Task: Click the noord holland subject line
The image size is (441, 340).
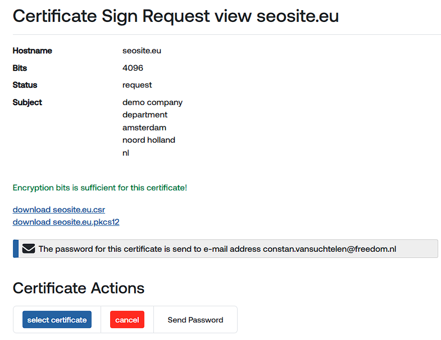Action: point(149,140)
